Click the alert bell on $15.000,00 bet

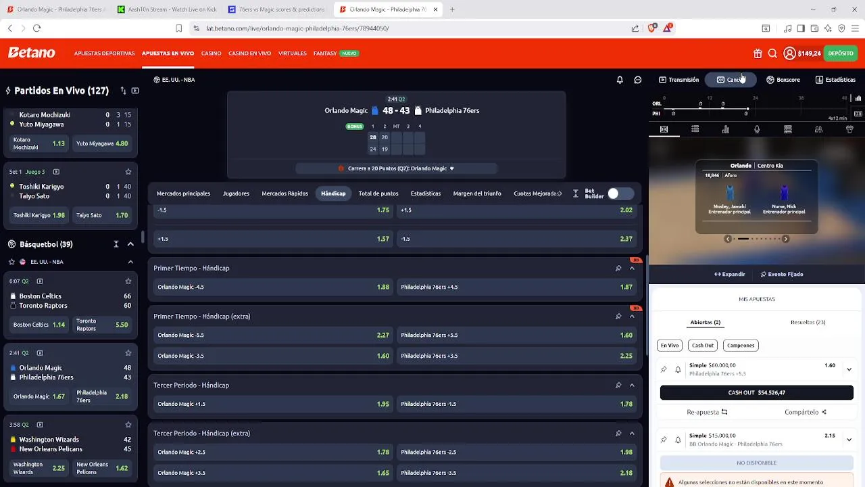pyautogui.click(x=678, y=440)
